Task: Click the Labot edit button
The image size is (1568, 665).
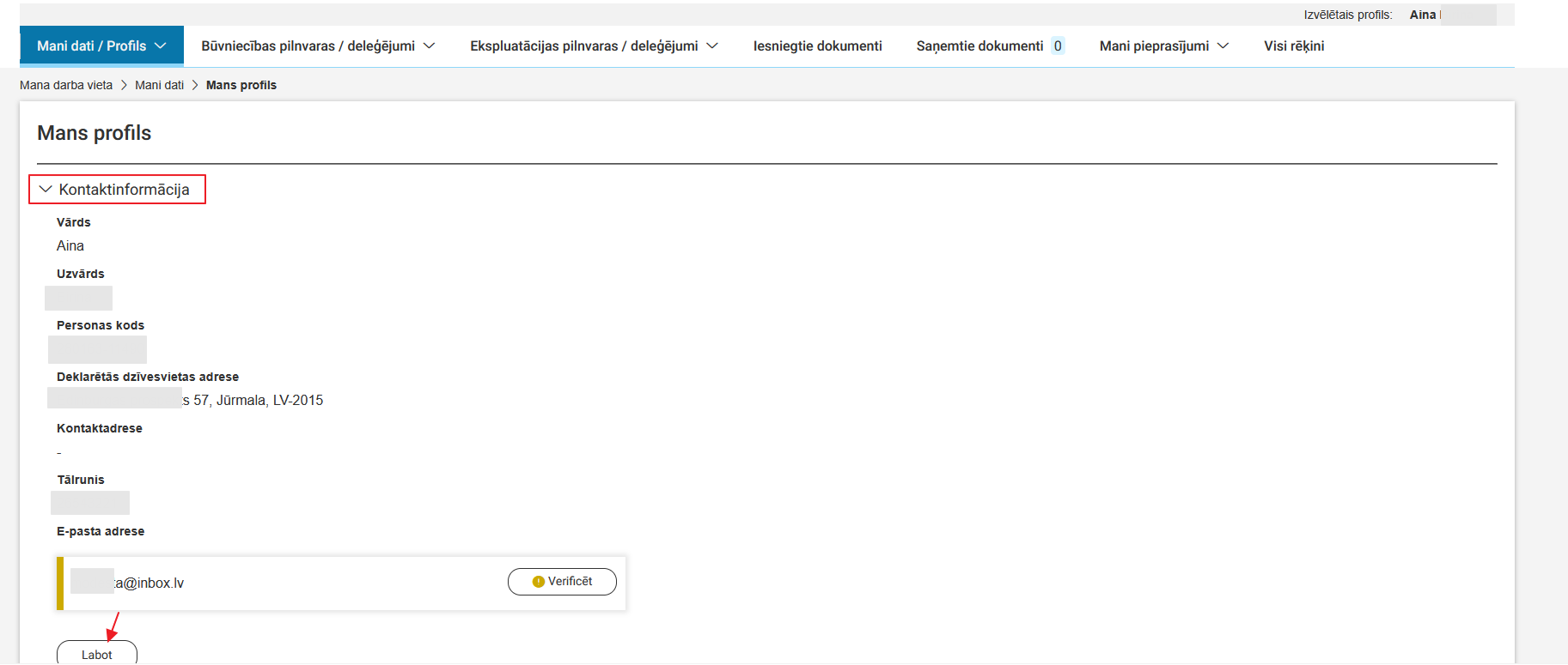Action: click(97, 653)
